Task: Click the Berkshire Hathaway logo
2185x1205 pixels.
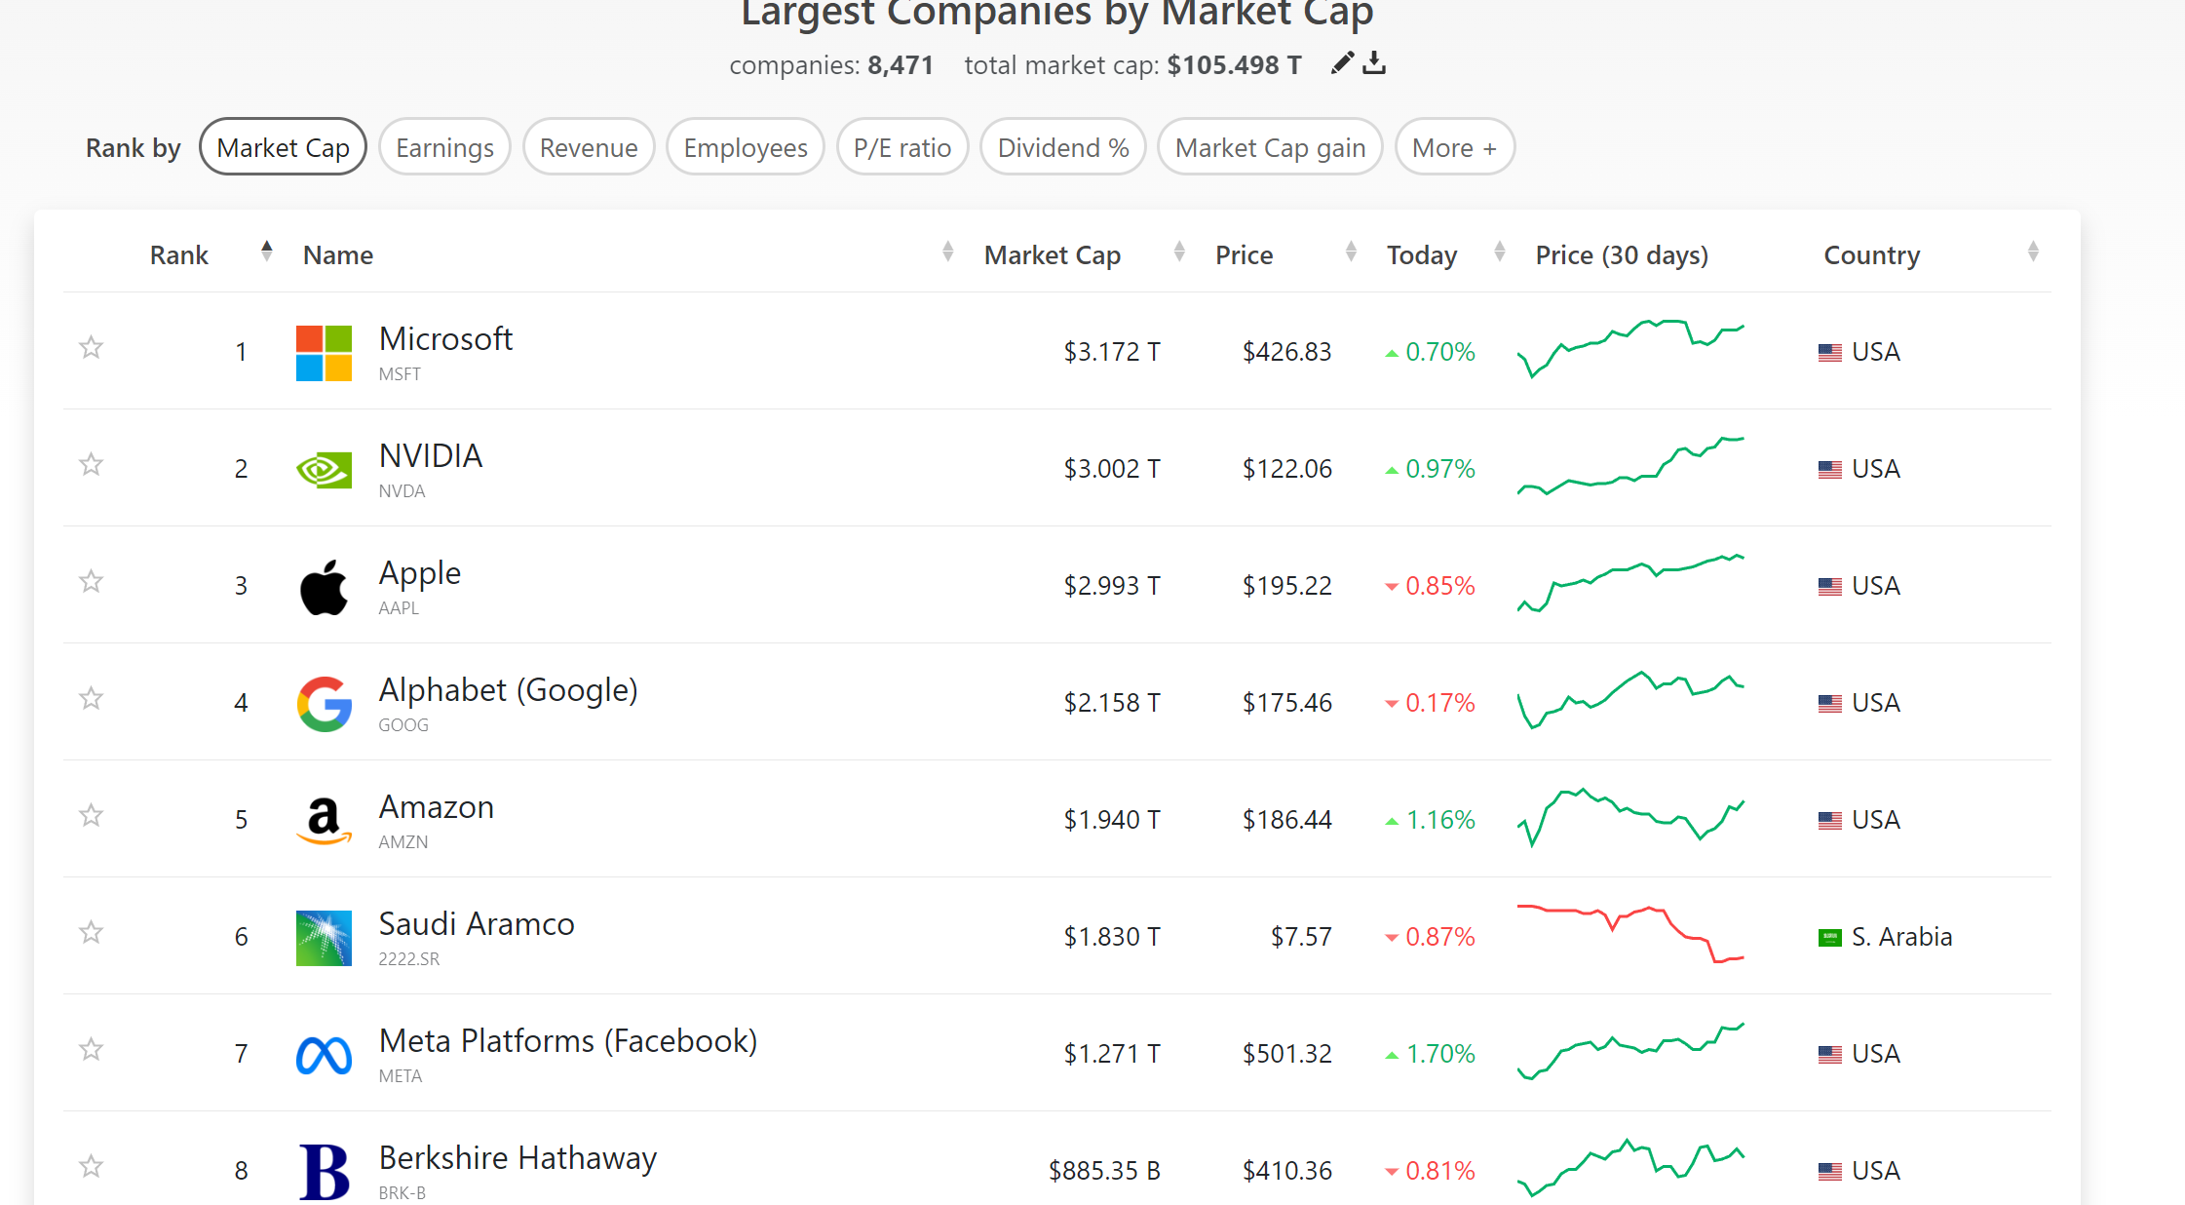Action: tap(324, 1172)
